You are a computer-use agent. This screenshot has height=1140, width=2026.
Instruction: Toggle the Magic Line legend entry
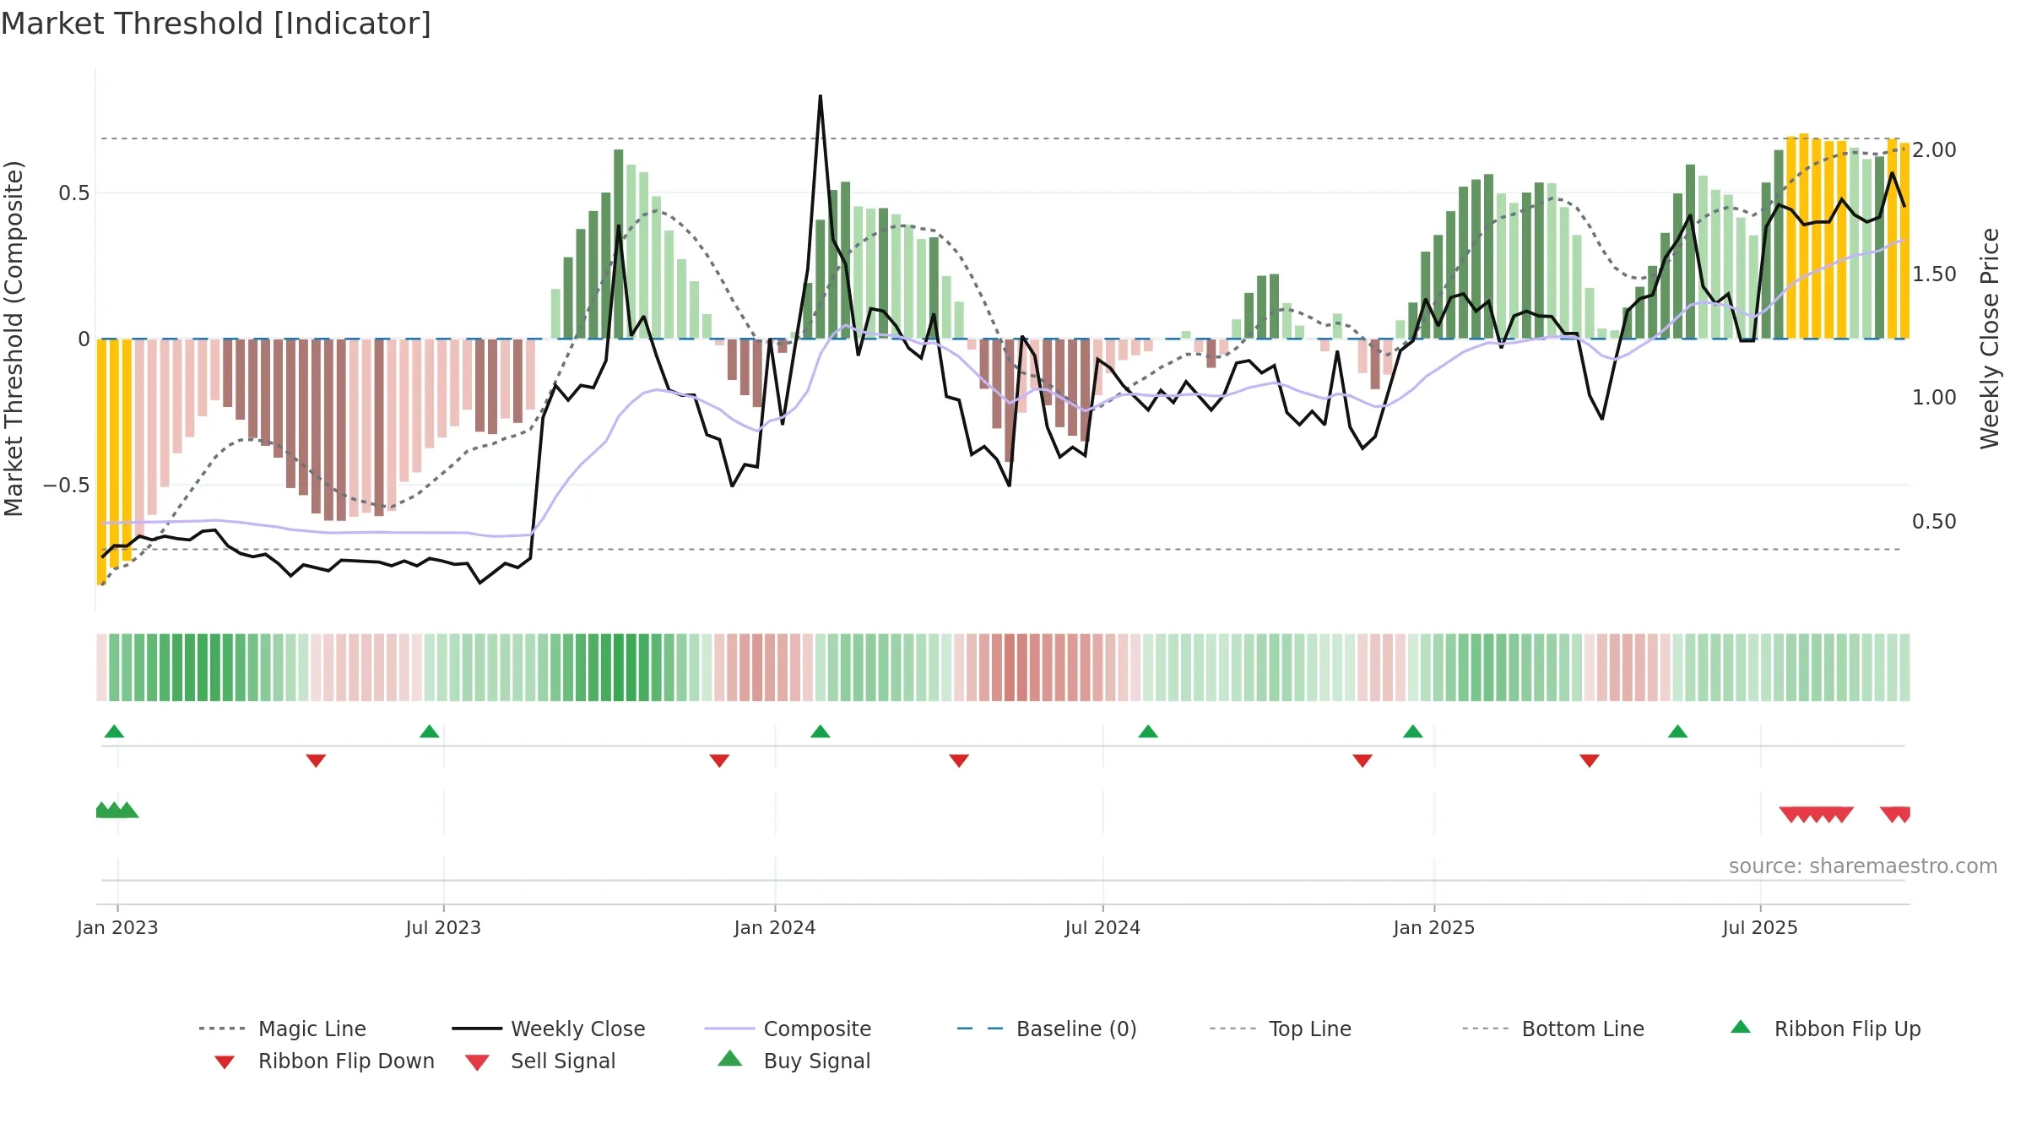pyautogui.click(x=282, y=1029)
